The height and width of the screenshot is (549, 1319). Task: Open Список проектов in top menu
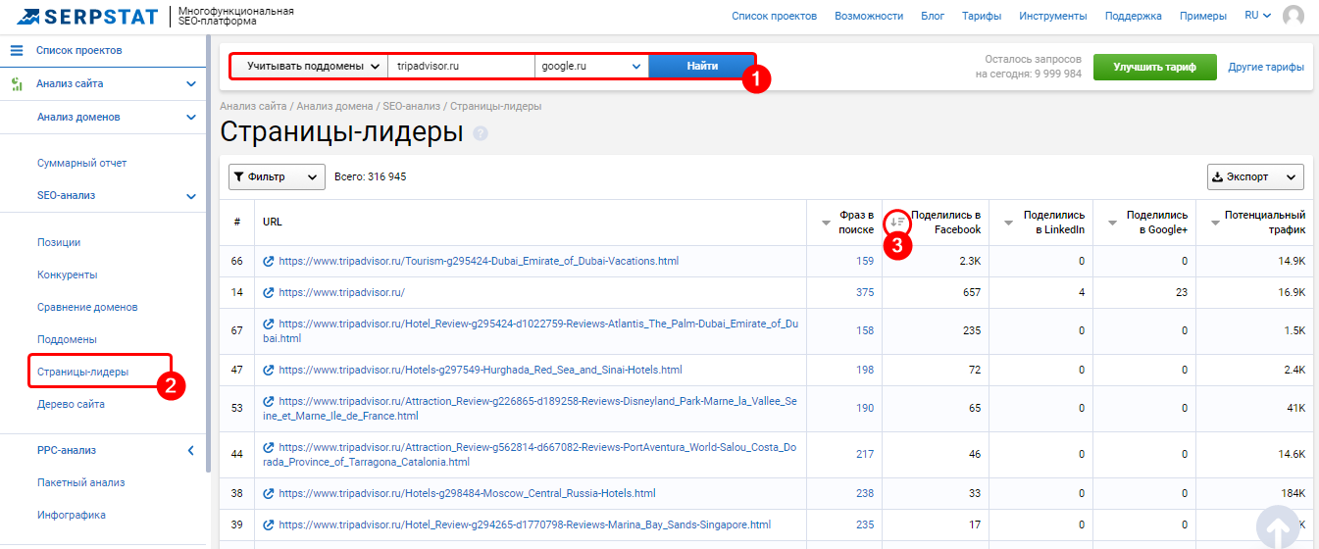point(774,16)
